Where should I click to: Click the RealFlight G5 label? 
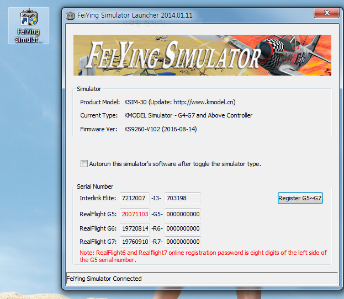98,214
